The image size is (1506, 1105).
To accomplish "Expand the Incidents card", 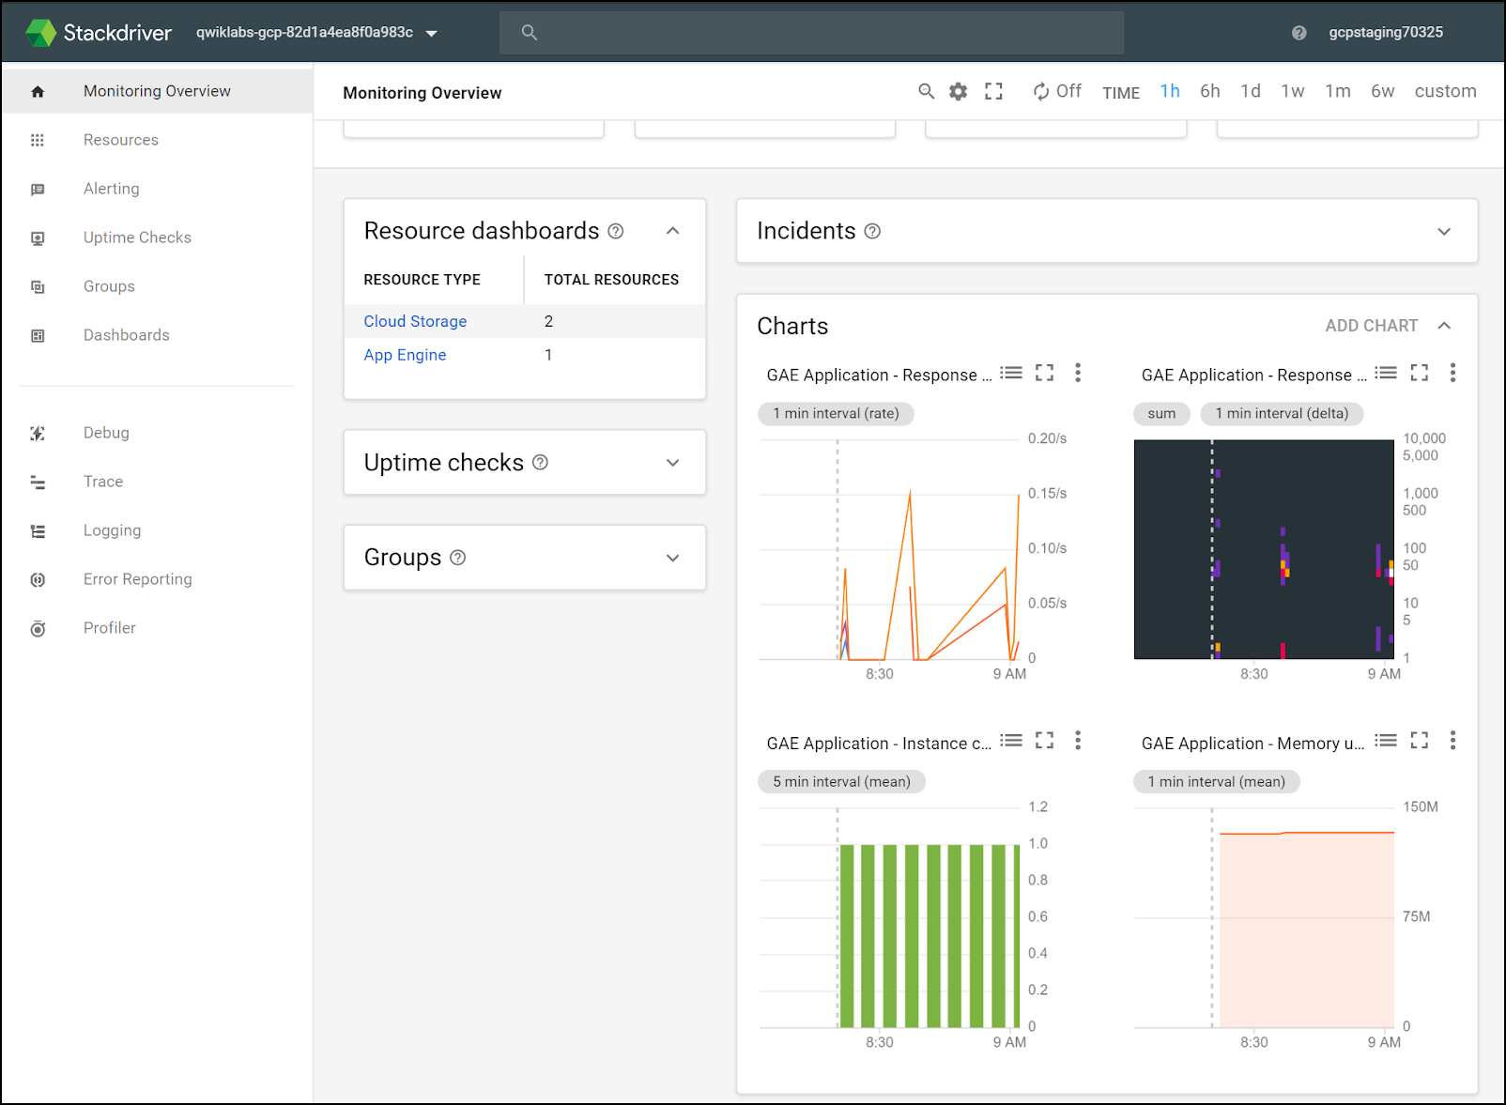I will point(1444,231).
